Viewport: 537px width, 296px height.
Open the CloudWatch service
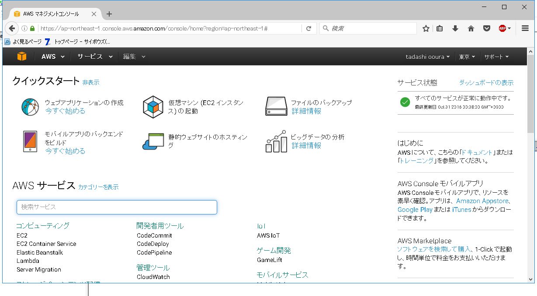153,277
